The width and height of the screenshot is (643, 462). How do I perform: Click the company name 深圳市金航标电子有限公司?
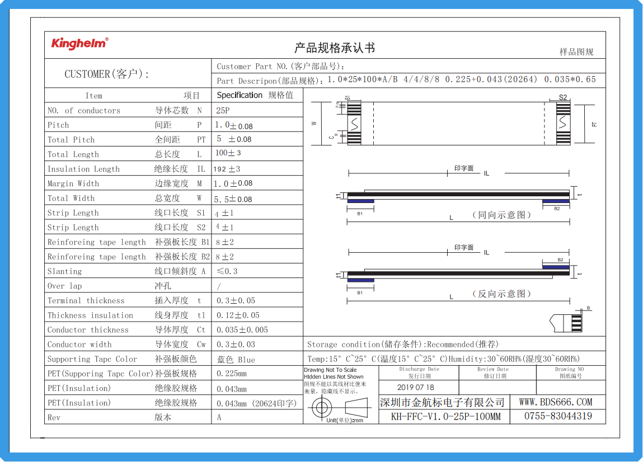point(443,402)
